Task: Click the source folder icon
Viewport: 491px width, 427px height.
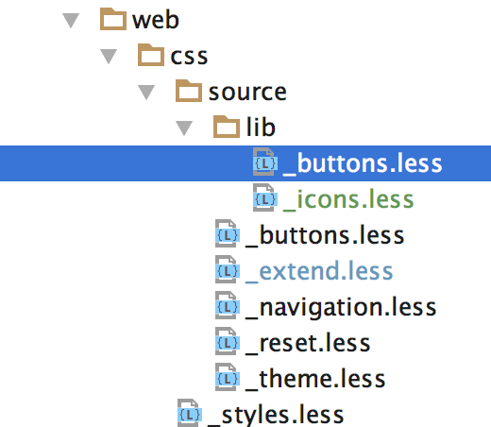Action: click(x=189, y=91)
